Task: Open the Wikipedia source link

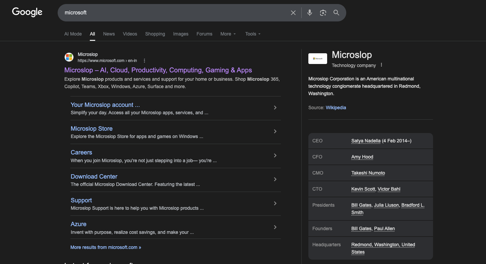Action: pyautogui.click(x=336, y=108)
